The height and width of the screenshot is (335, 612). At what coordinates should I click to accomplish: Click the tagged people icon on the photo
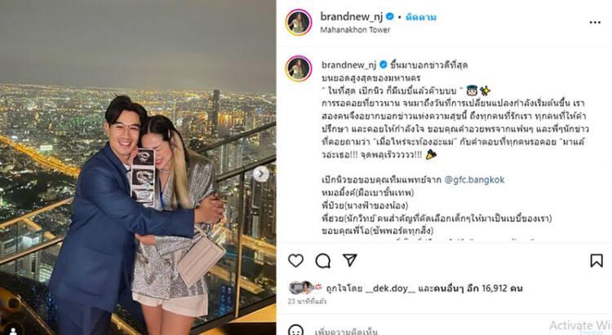point(13,331)
